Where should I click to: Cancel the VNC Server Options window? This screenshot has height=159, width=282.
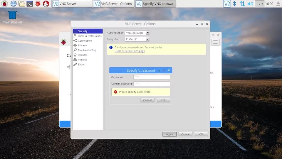[185, 134]
